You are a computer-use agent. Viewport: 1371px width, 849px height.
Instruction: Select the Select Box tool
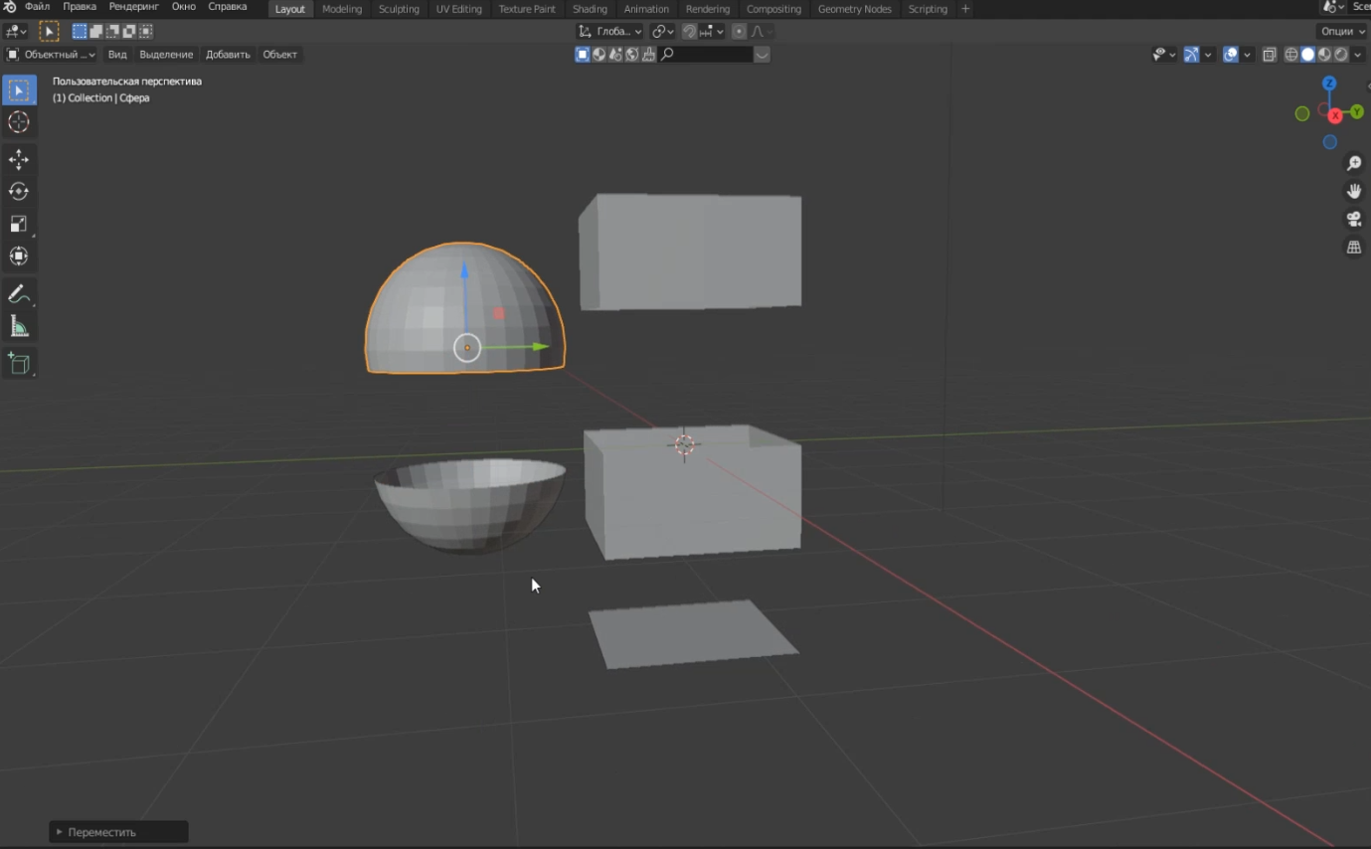coord(19,90)
